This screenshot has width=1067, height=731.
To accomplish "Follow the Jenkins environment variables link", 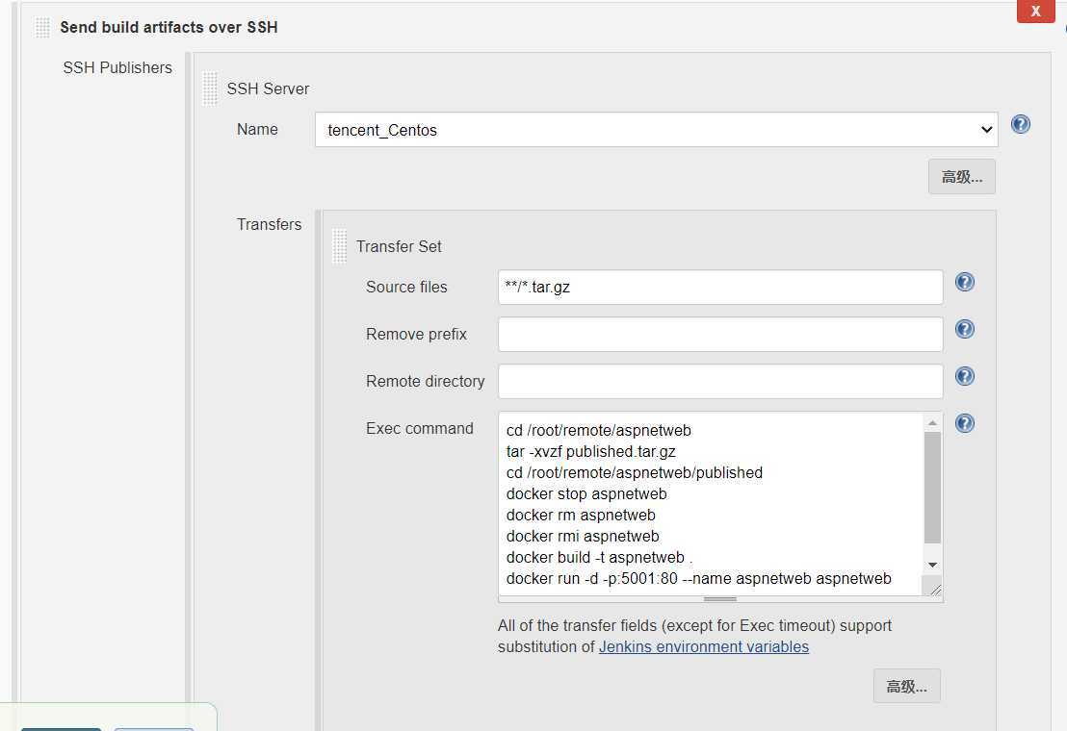I will [704, 646].
